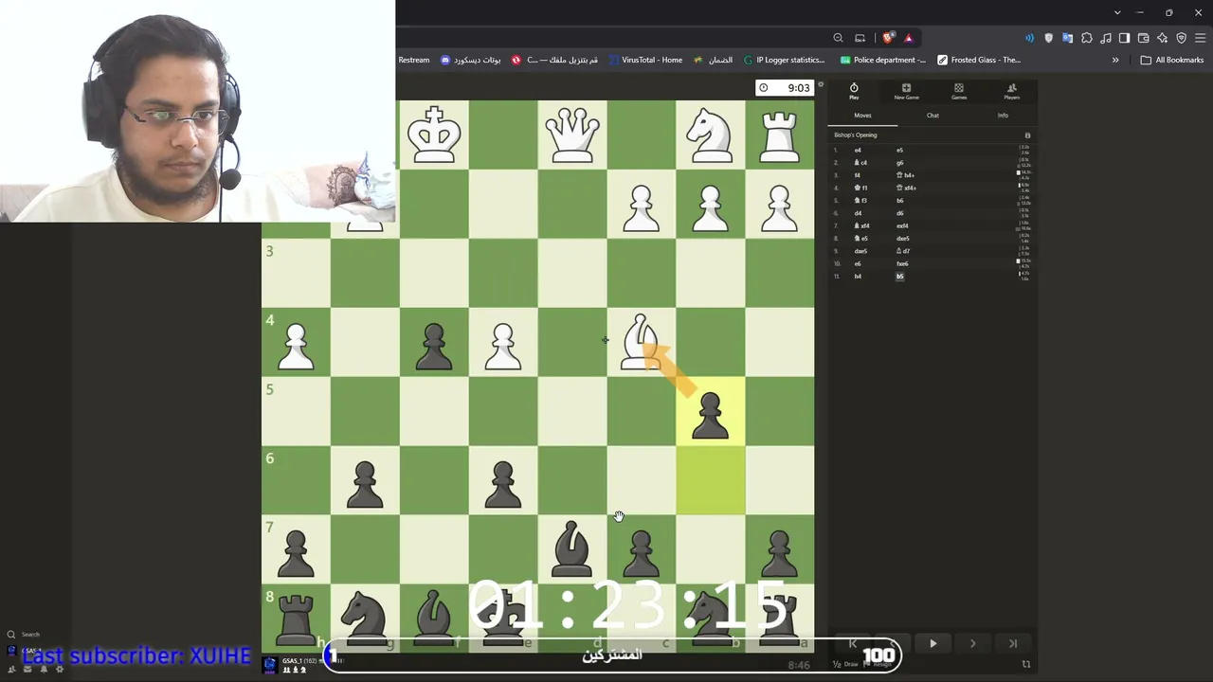
Task: Click the Bishop's Opening name text
Action: coord(856,135)
